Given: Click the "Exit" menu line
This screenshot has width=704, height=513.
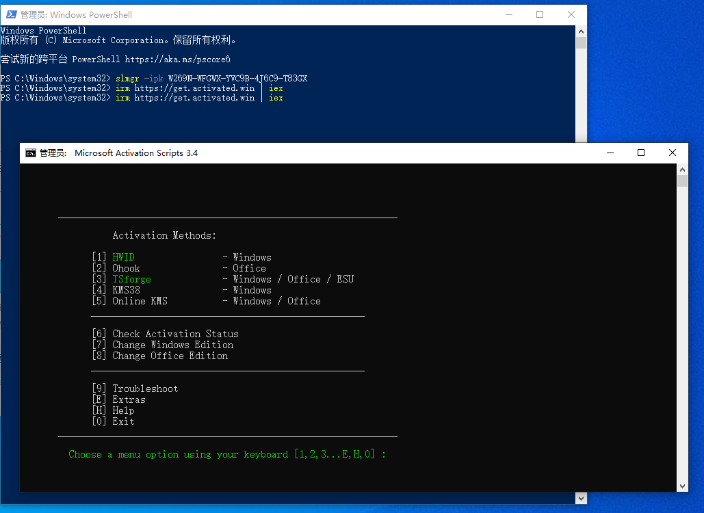Looking at the screenshot, I should 123,421.
